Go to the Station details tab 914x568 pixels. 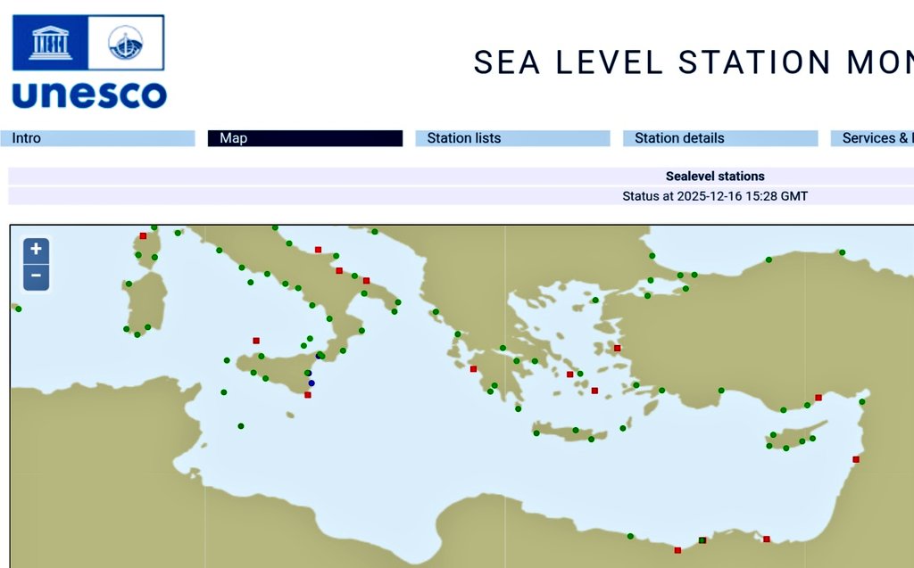[x=720, y=138]
